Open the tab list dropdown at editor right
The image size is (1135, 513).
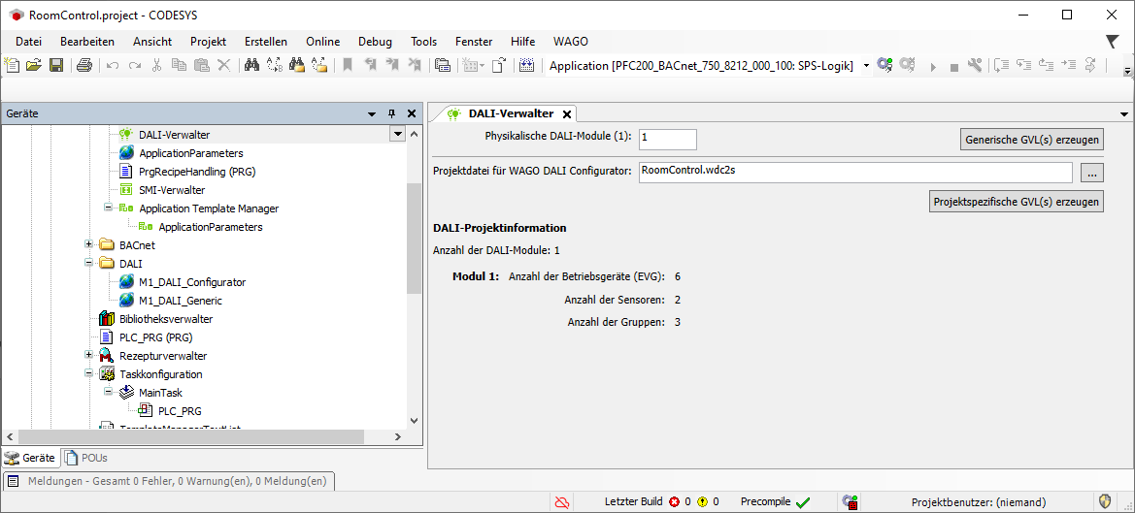pos(1124,113)
